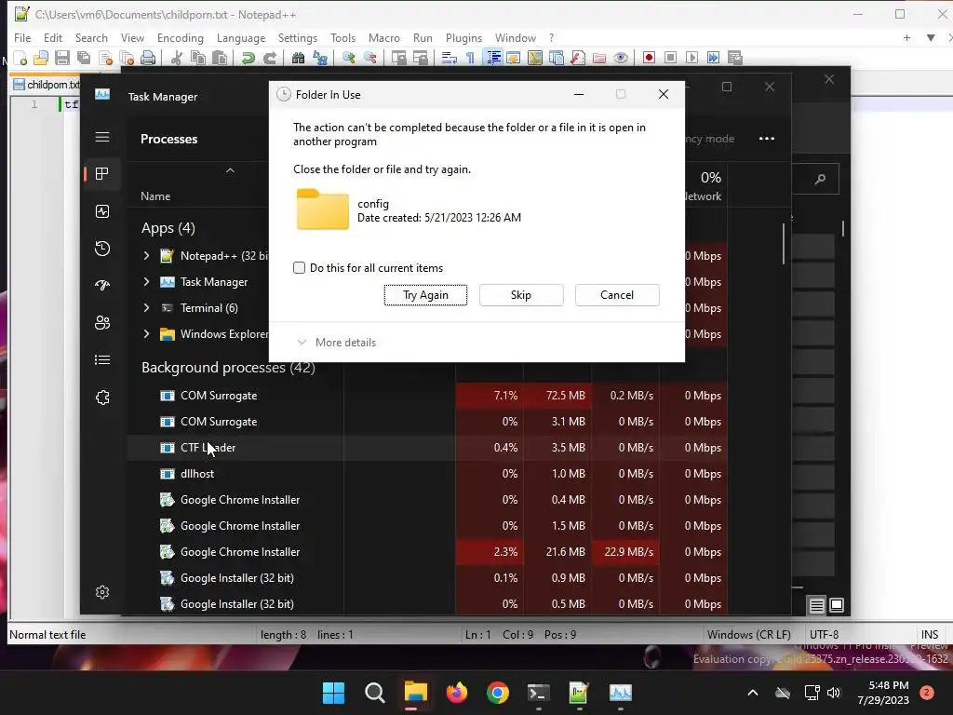Open the Search menu in Notepad++
The image size is (953, 715).
[91, 37]
